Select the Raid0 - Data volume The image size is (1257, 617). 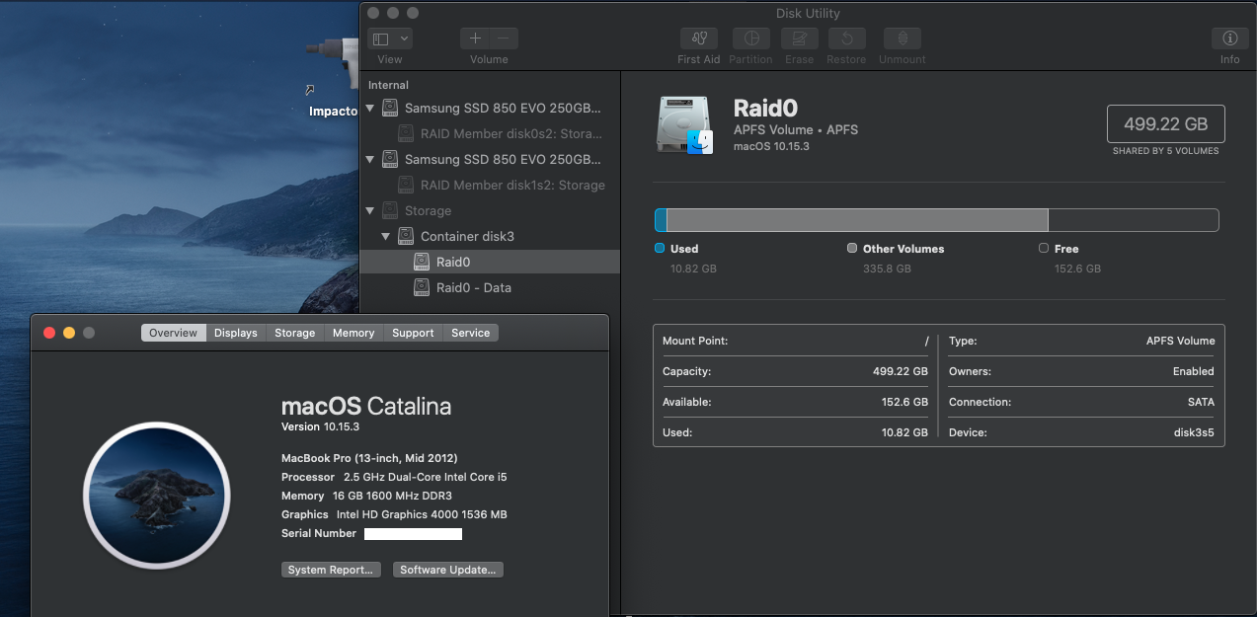click(x=490, y=288)
